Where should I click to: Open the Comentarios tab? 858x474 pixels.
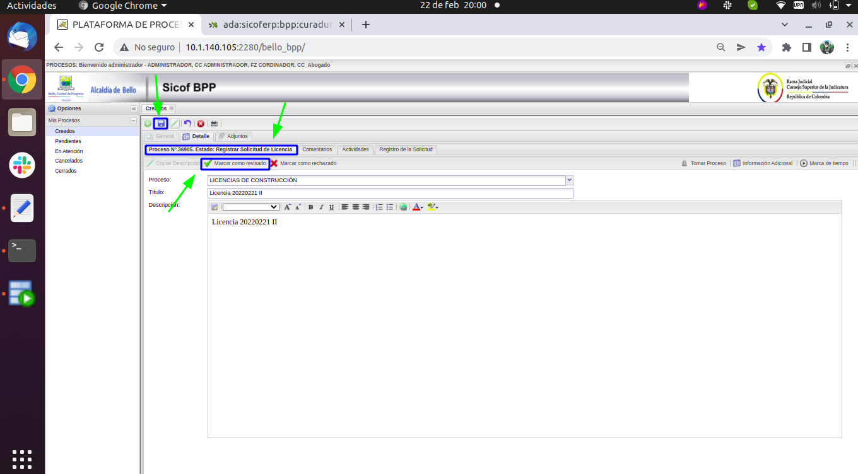click(317, 149)
